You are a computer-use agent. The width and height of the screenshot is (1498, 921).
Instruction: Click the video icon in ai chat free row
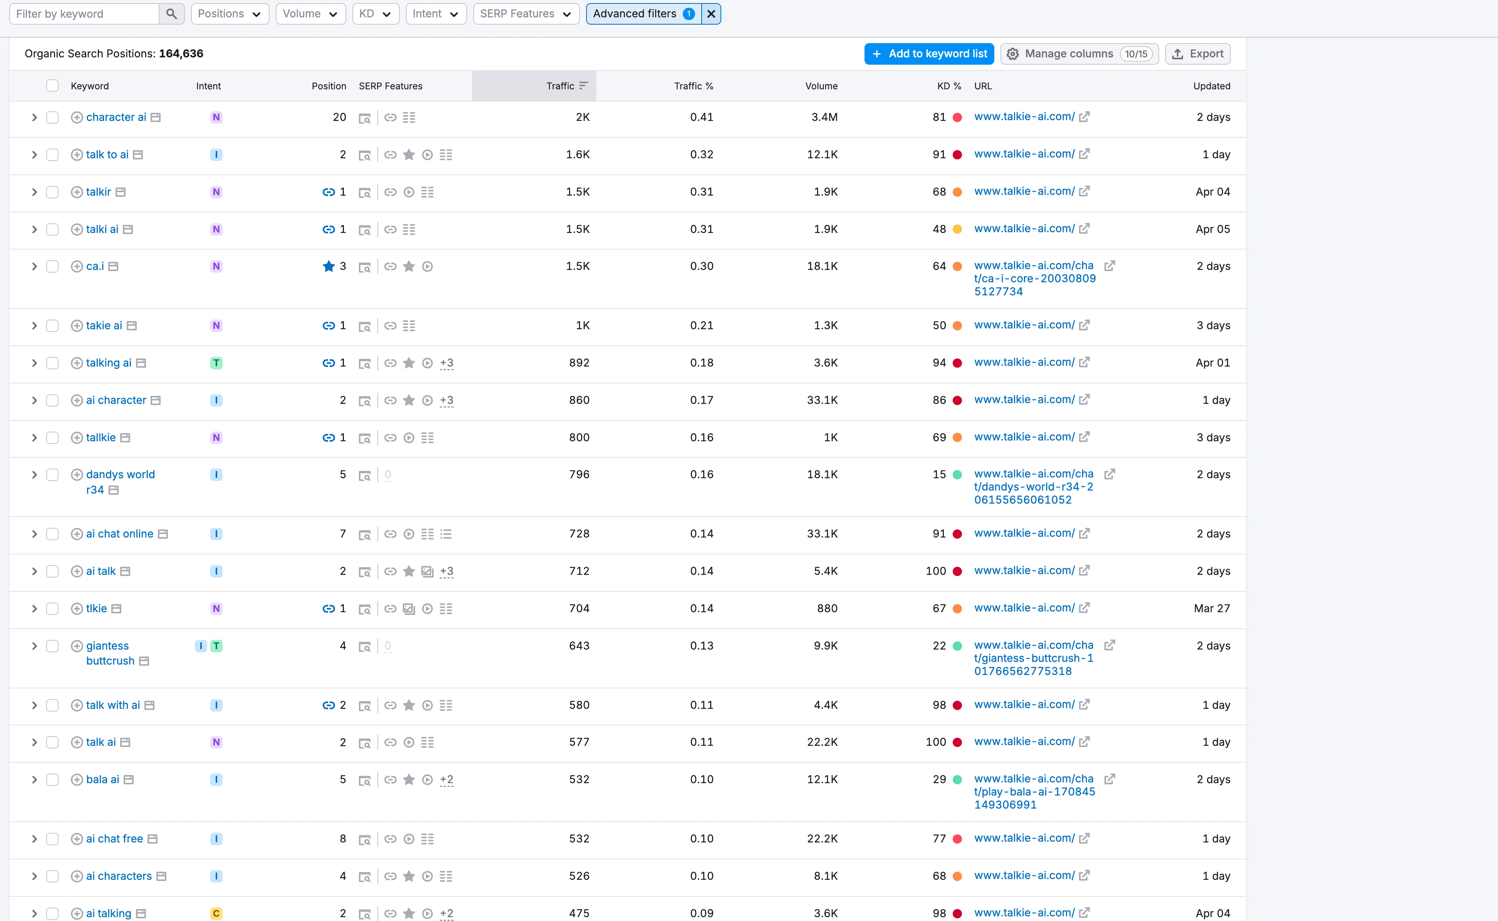pyautogui.click(x=409, y=839)
